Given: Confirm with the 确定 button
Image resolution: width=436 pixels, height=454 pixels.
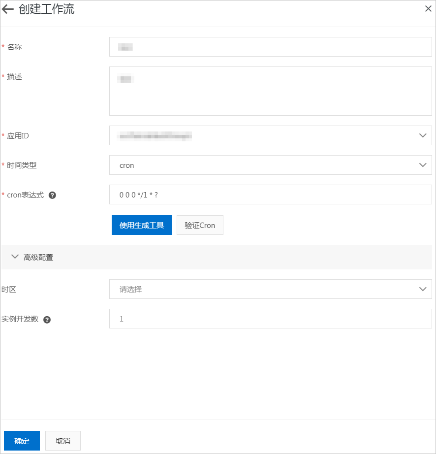Looking at the screenshot, I should click(22, 441).
